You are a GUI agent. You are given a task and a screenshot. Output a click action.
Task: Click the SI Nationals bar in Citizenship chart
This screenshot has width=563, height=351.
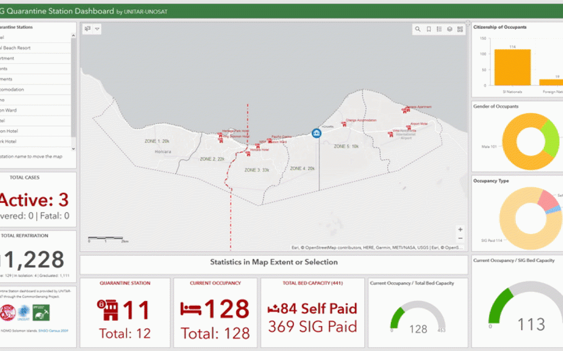pyautogui.click(x=513, y=66)
